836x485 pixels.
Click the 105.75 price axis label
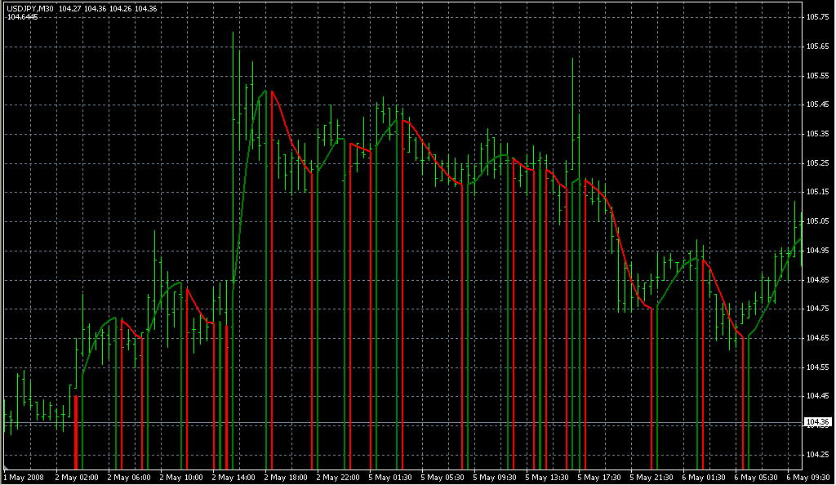(x=816, y=17)
